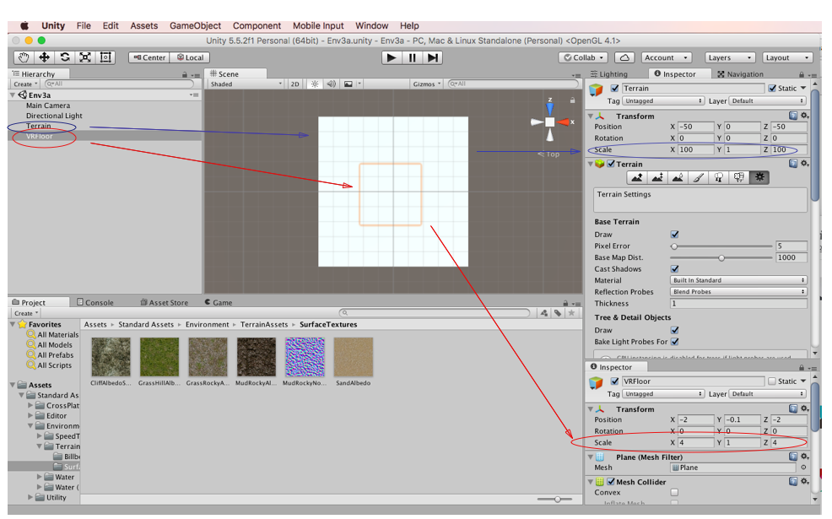
Task: Step one frame forward
Action: (x=433, y=58)
